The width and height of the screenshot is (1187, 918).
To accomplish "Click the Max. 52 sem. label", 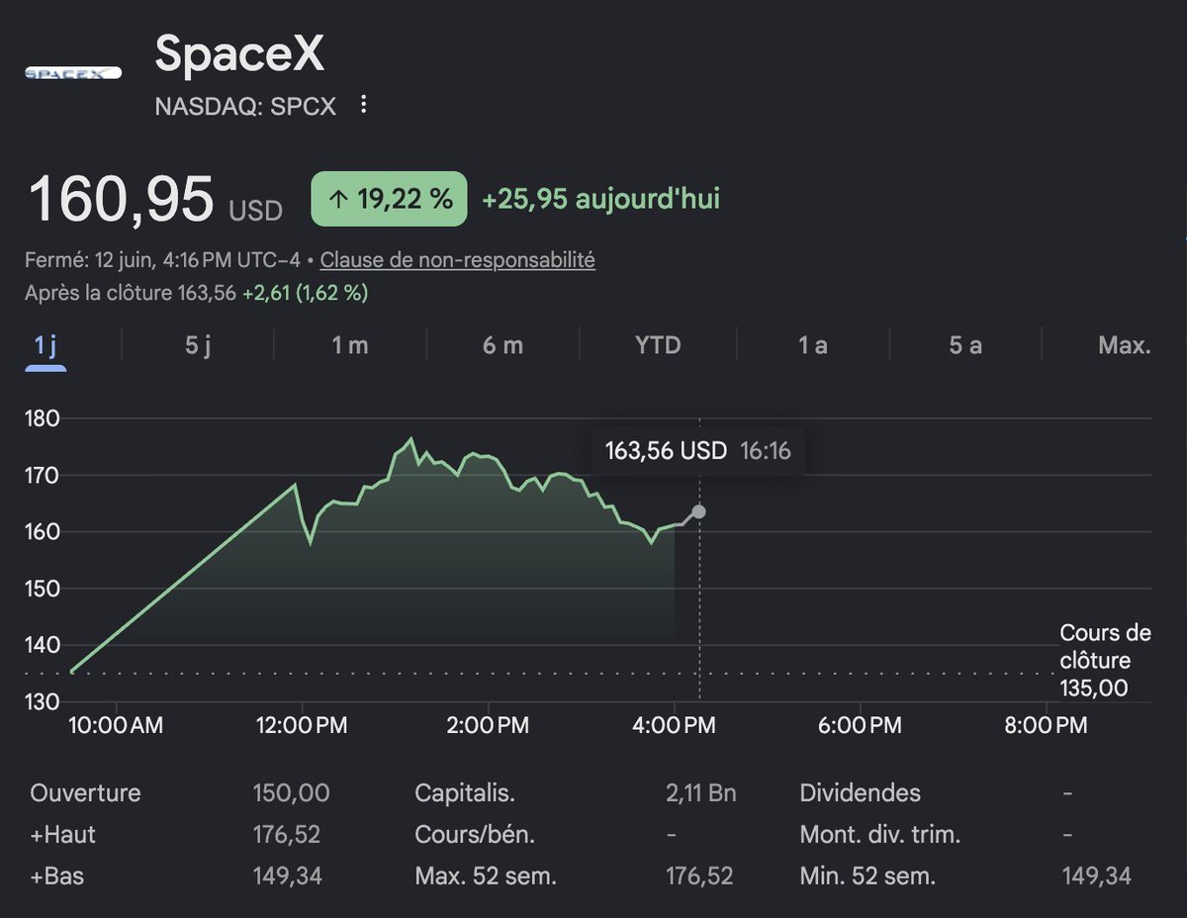I will (485, 875).
